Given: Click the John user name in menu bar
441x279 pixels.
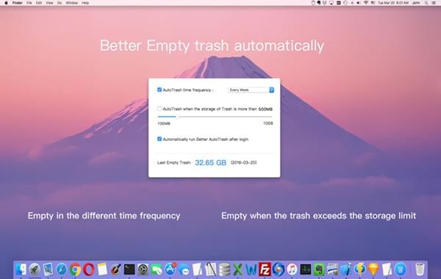Looking at the screenshot, I should (416, 3).
